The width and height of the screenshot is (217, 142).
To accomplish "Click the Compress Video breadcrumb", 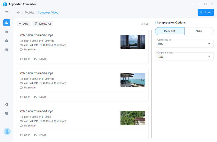I will [x=48, y=12].
